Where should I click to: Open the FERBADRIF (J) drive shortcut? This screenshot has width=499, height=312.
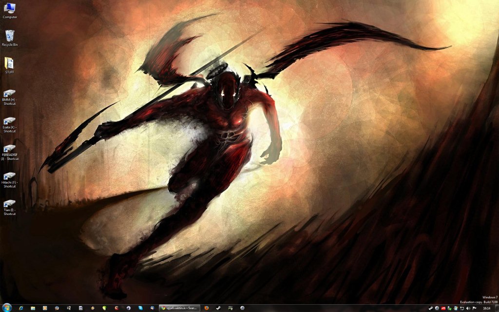coord(10,149)
